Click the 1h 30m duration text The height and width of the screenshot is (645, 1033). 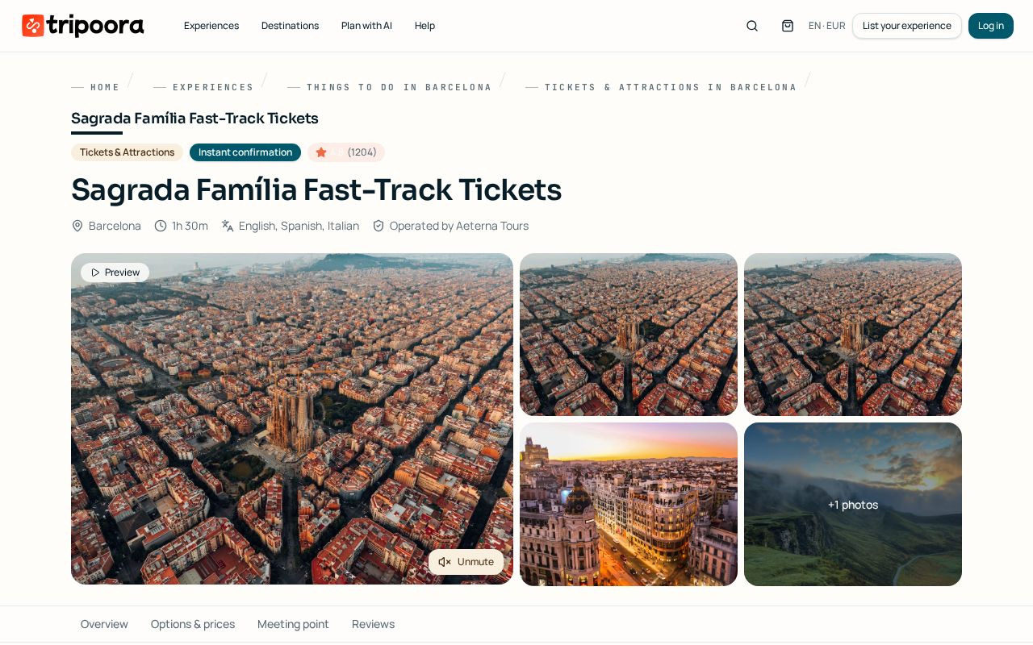(190, 226)
